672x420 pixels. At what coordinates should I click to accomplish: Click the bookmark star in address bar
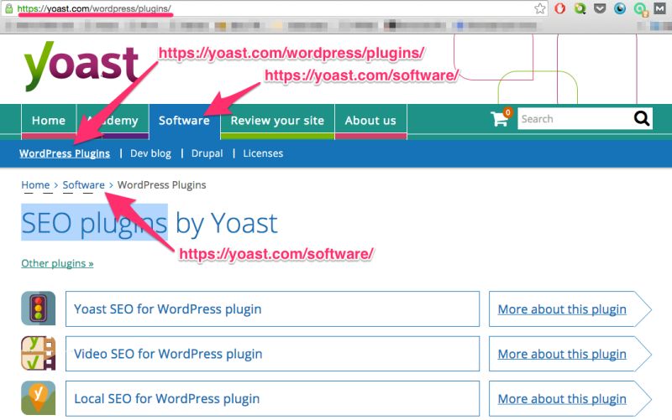click(x=540, y=8)
